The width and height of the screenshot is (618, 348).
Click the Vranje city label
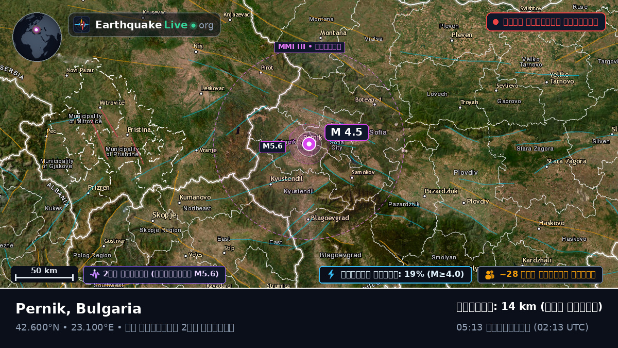pyautogui.click(x=208, y=150)
